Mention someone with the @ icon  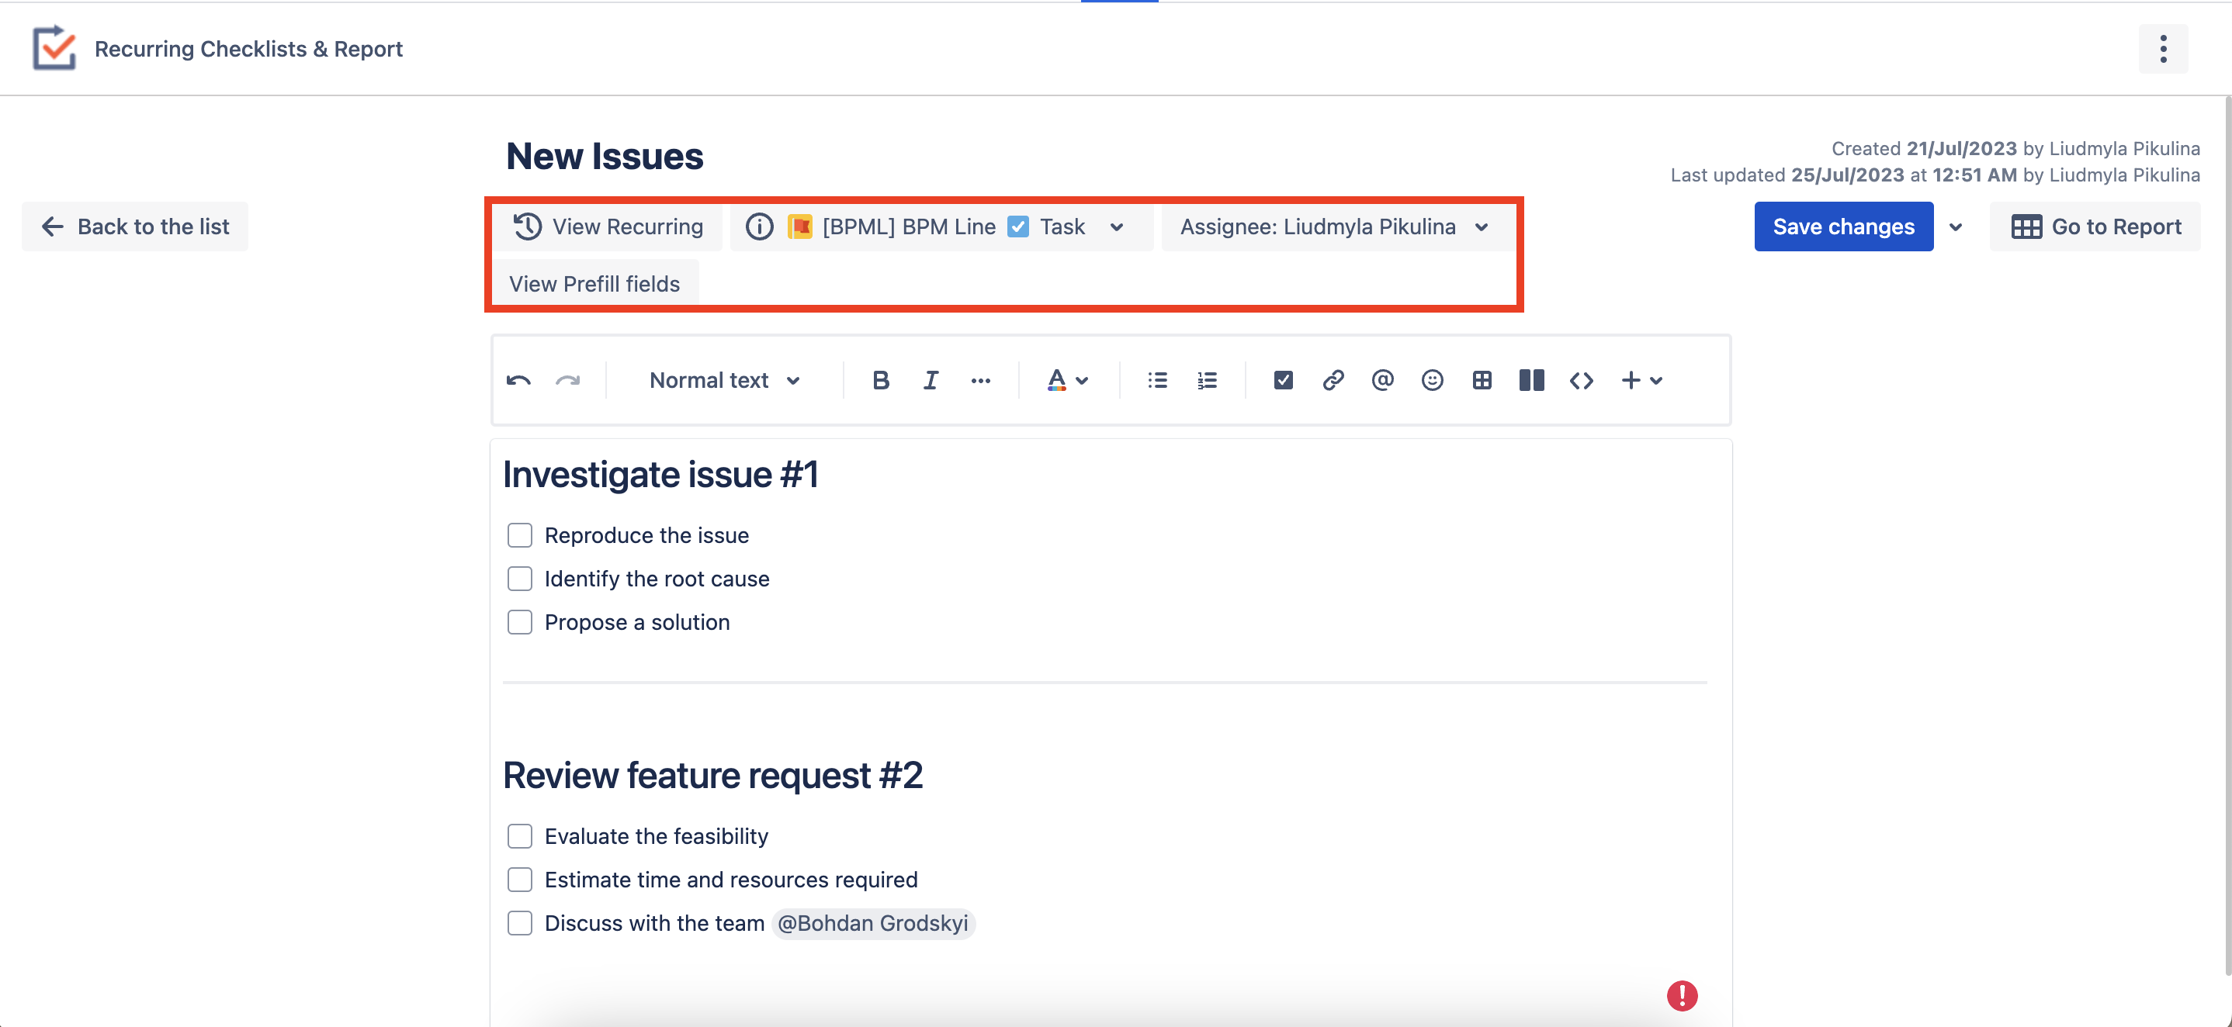[x=1381, y=379]
